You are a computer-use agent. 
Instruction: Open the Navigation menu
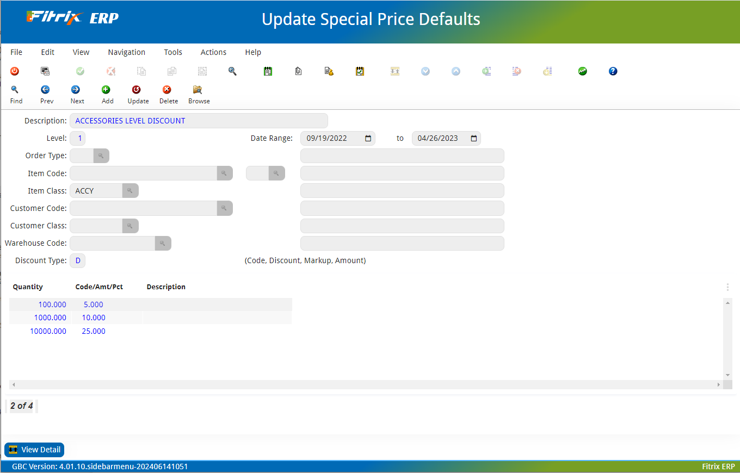126,52
